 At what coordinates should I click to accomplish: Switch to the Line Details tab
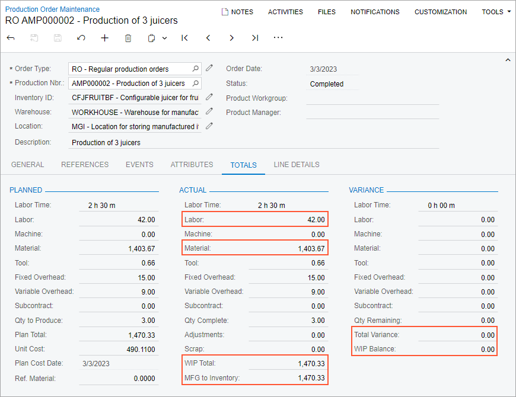point(297,165)
